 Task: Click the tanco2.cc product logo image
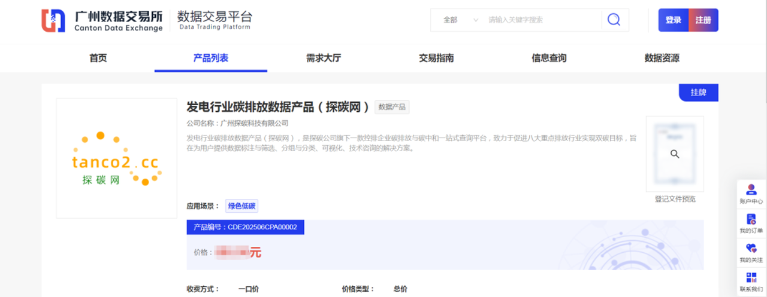(x=116, y=158)
